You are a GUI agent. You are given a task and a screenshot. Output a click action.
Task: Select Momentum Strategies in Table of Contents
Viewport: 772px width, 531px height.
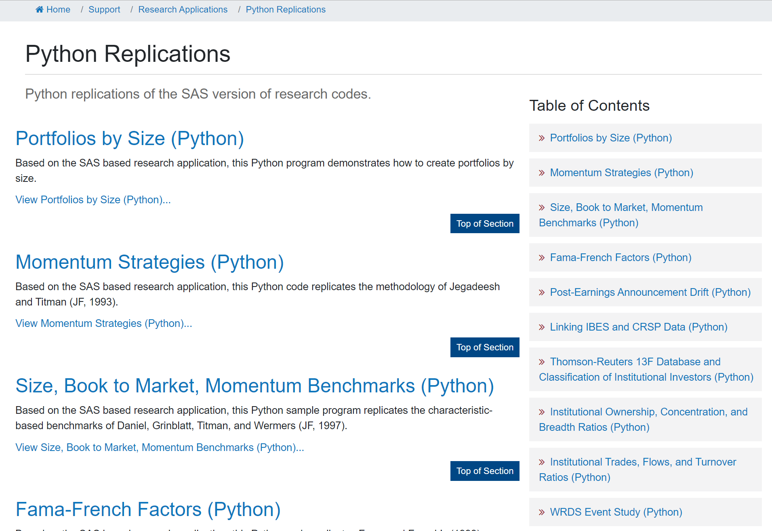click(x=621, y=173)
